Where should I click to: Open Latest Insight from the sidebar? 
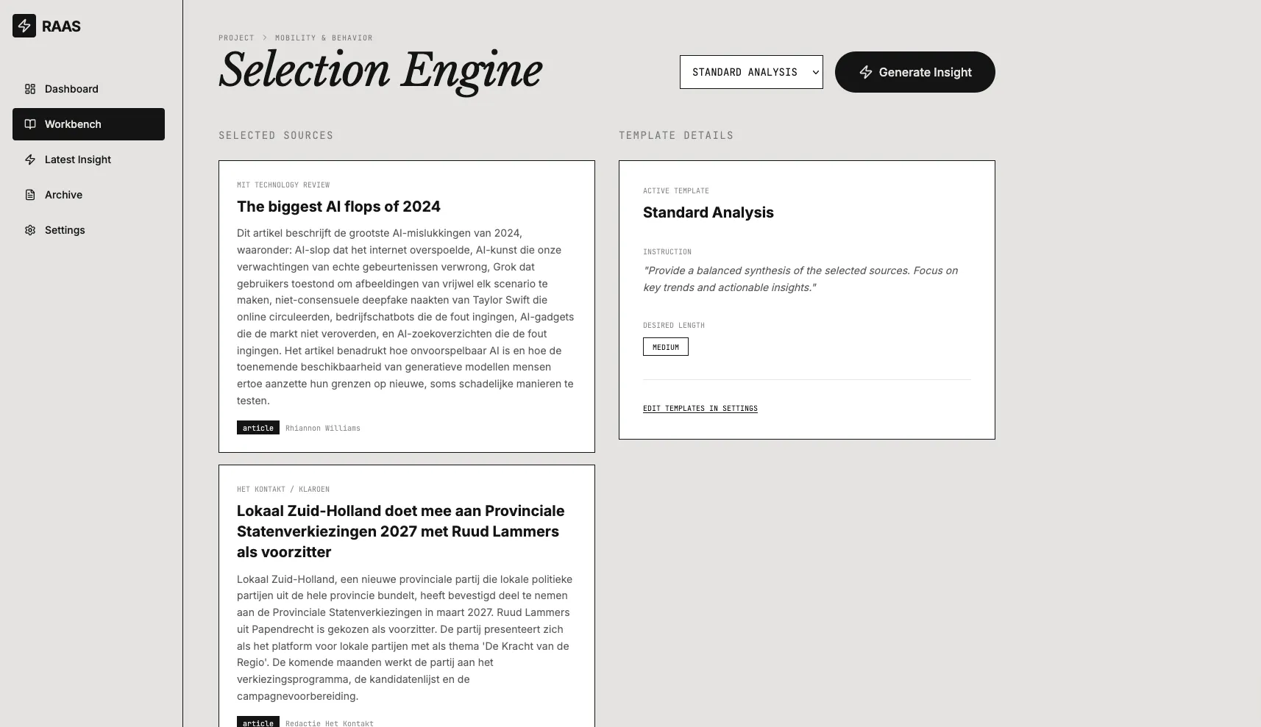coord(77,160)
